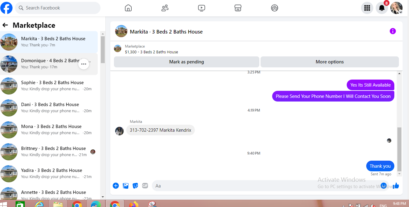Open Annette 3 Beds 2 Baths conversation
Screen dimensions: 409x207
pos(49,192)
